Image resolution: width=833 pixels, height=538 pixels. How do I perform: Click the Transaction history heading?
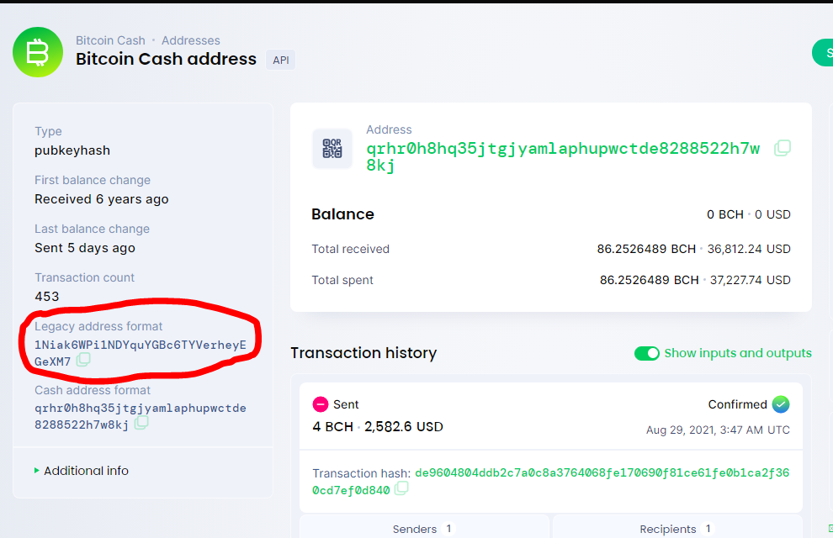(363, 353)
